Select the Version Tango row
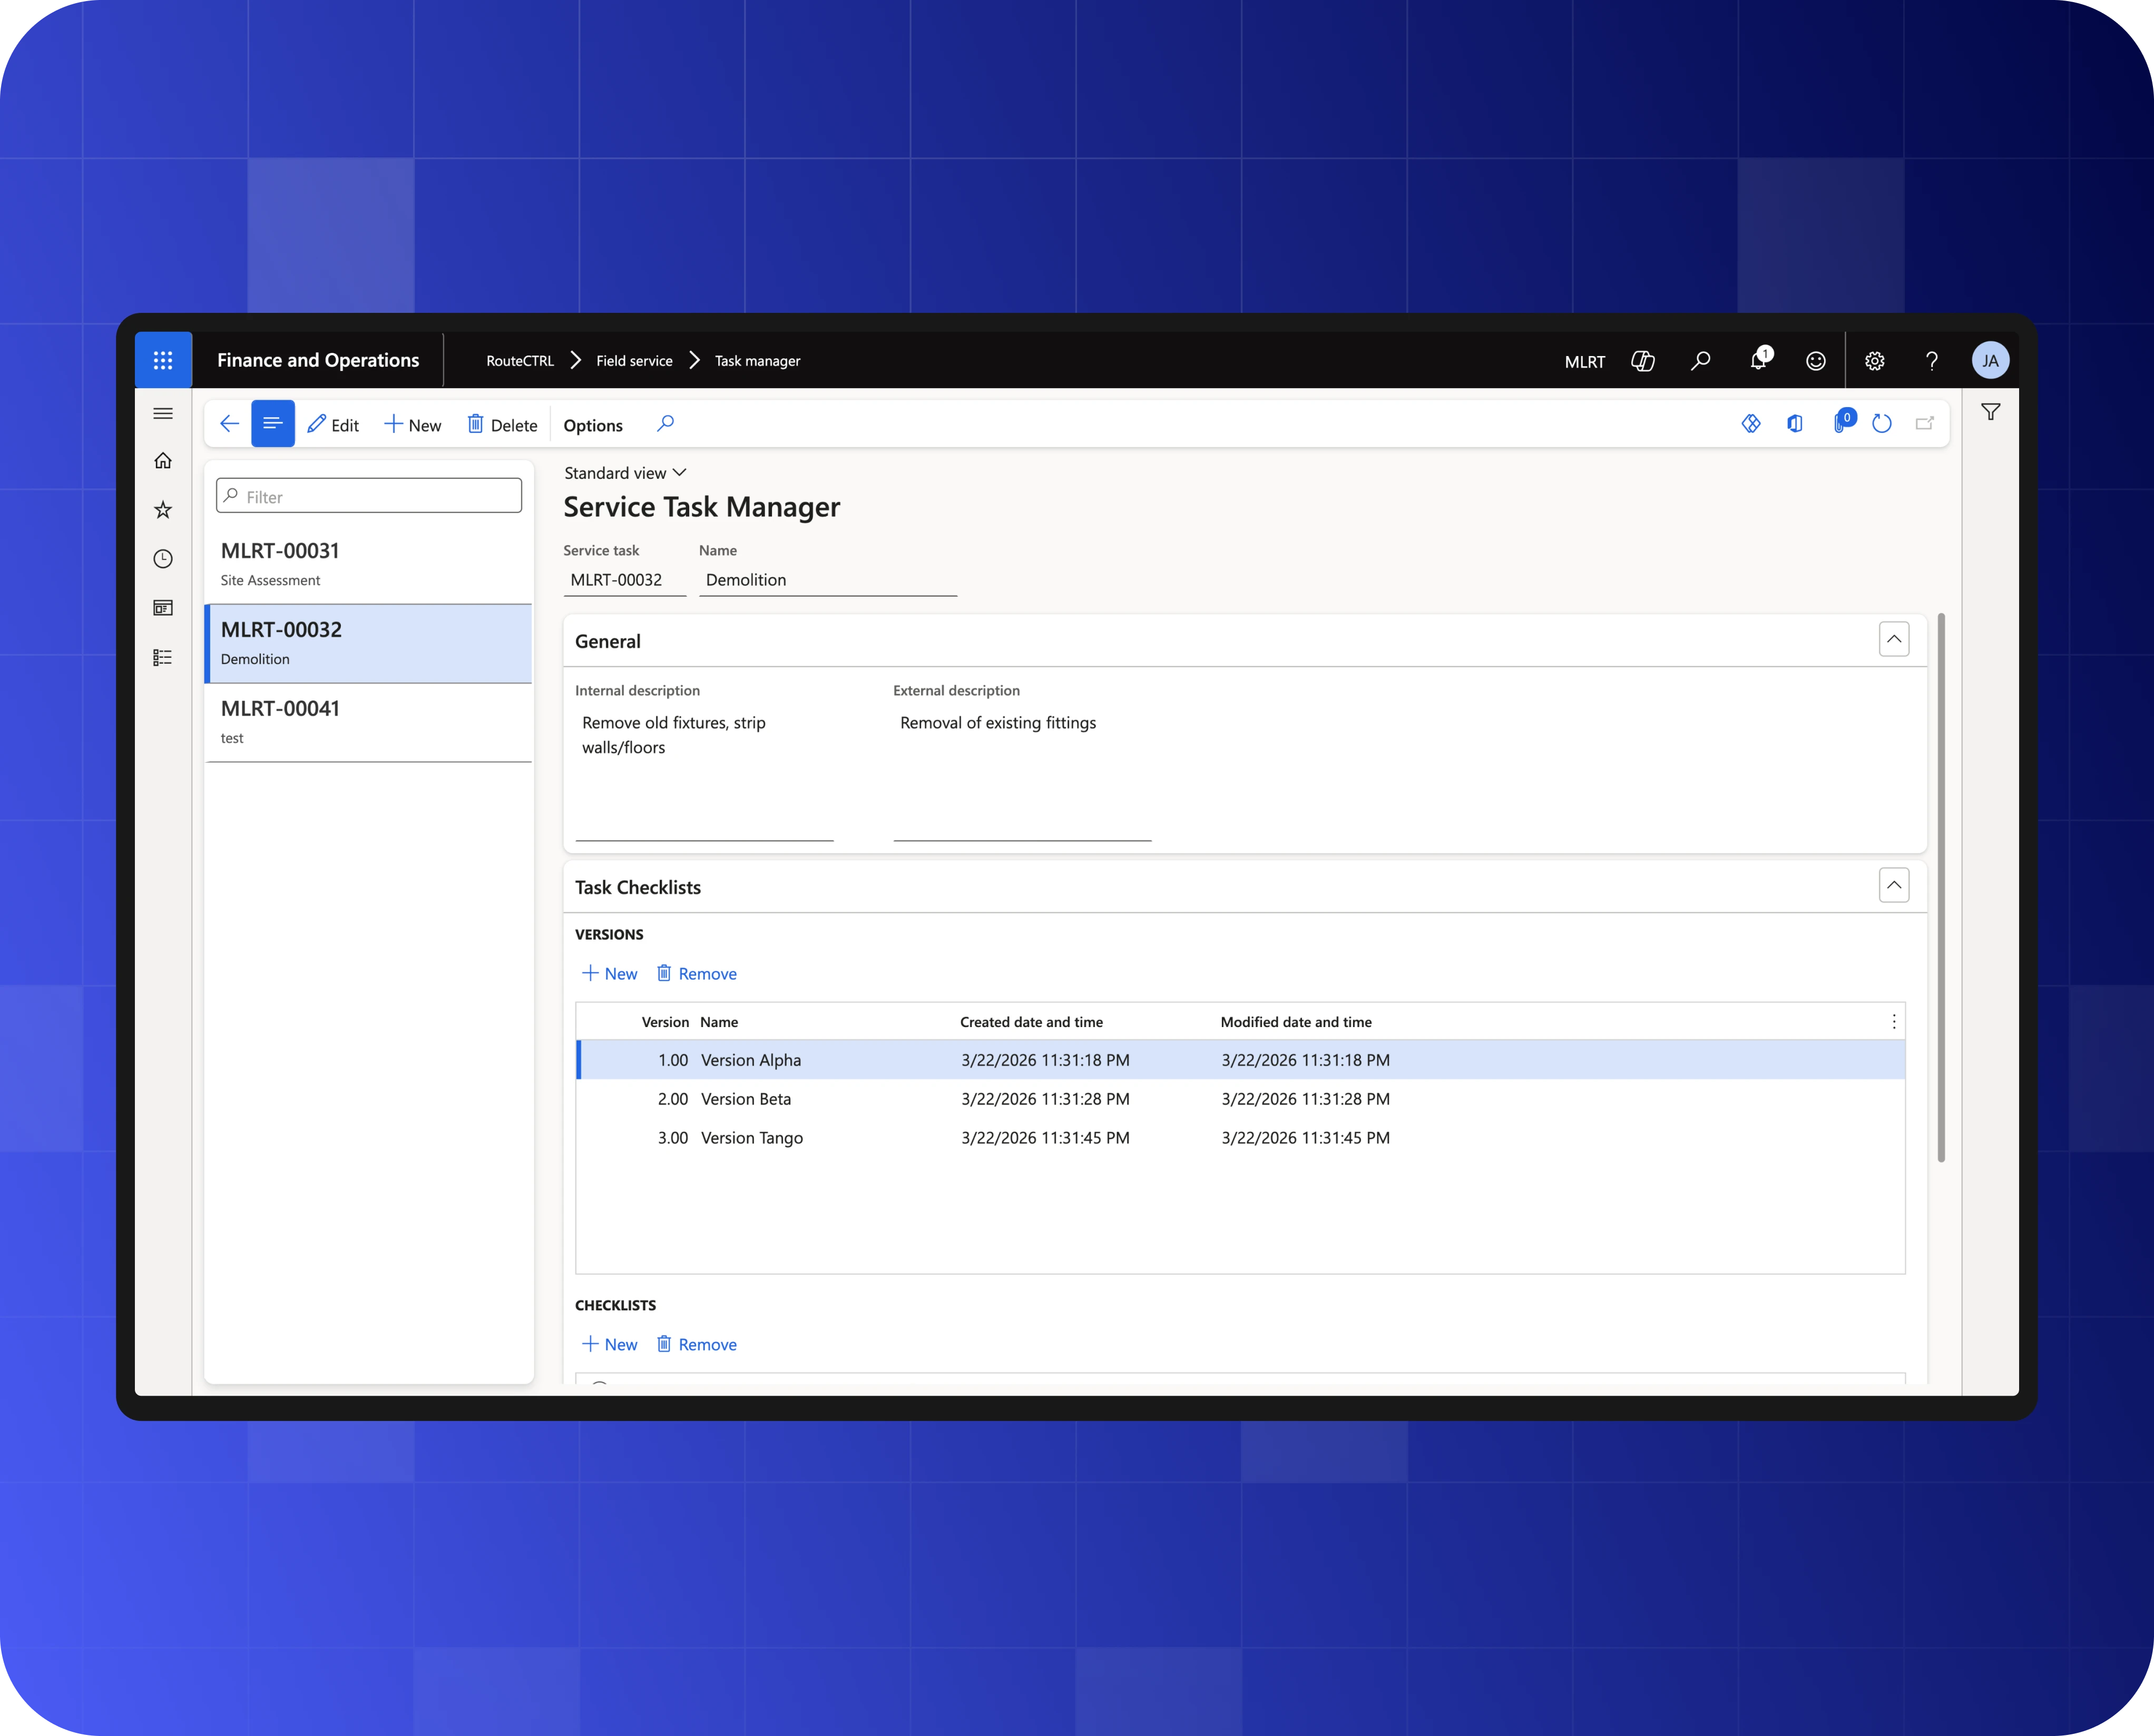Screen dimensions: 2154x1736 pos(1240,1138)
